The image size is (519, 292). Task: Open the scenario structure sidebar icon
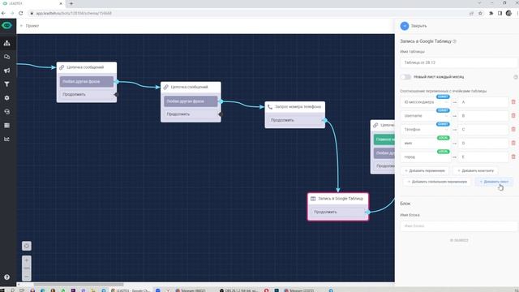click(x=6, y=43)
